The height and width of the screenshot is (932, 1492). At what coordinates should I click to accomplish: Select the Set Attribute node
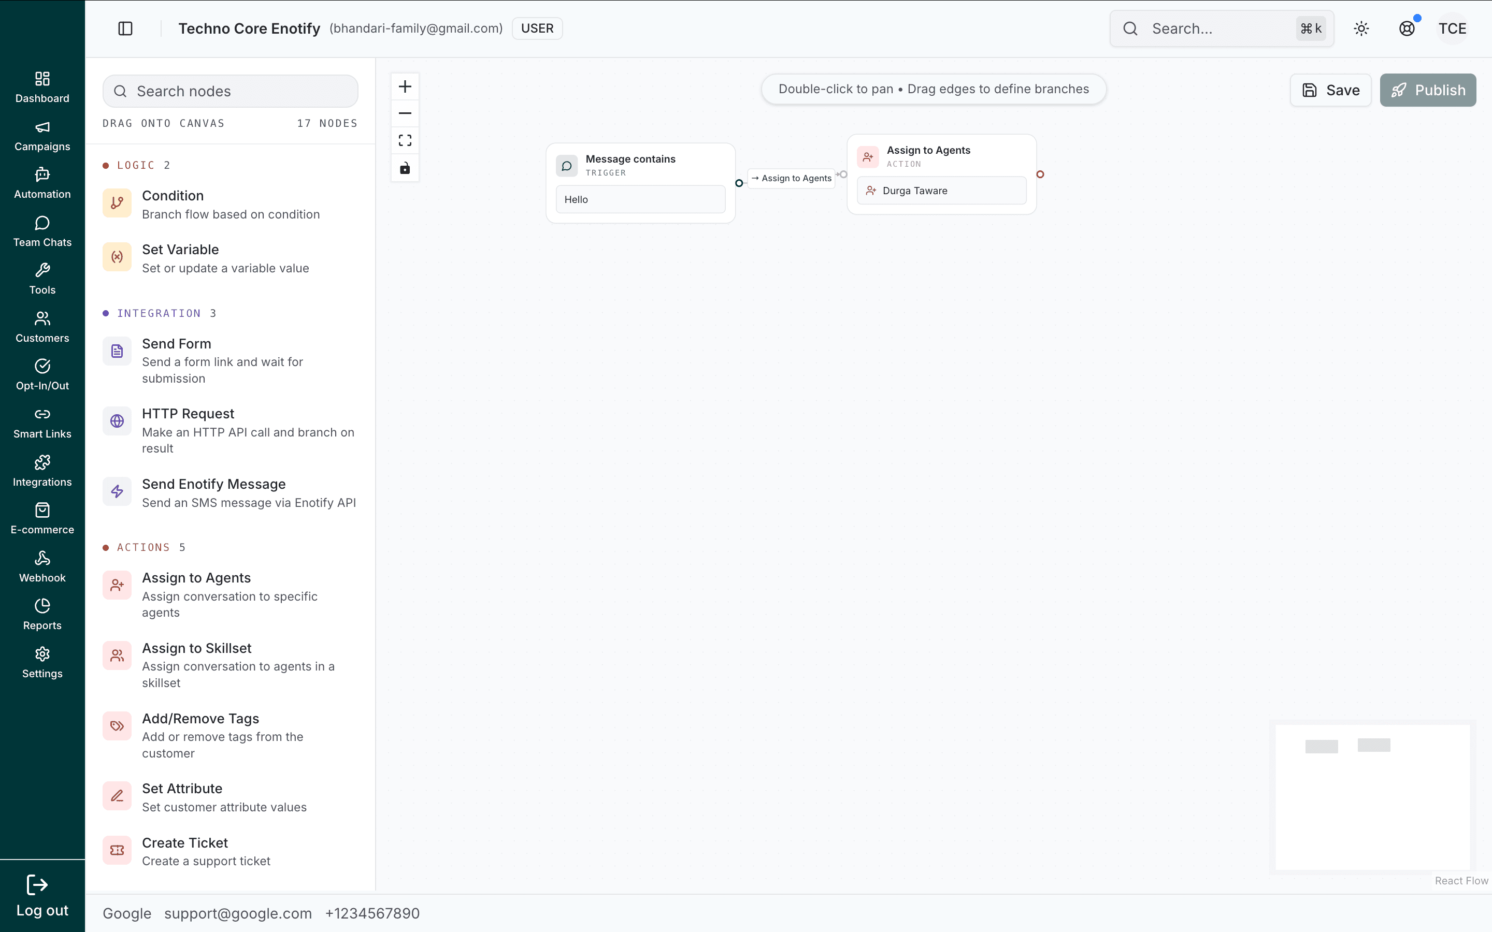231,797
